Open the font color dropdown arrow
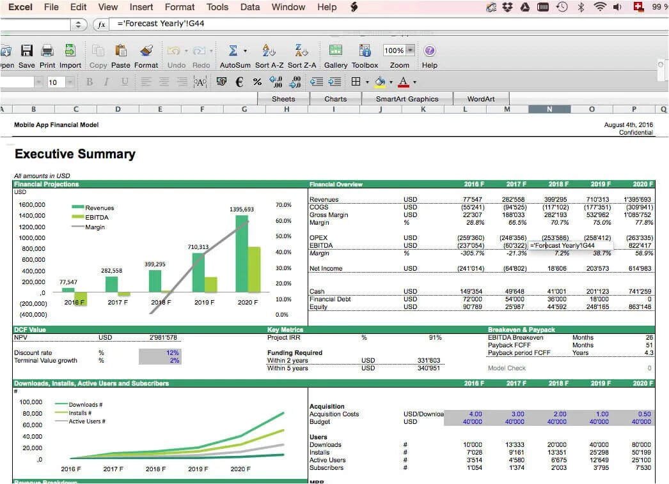This screenshot has width=669, height=484. pyautogui.click(x=414, y=82)
